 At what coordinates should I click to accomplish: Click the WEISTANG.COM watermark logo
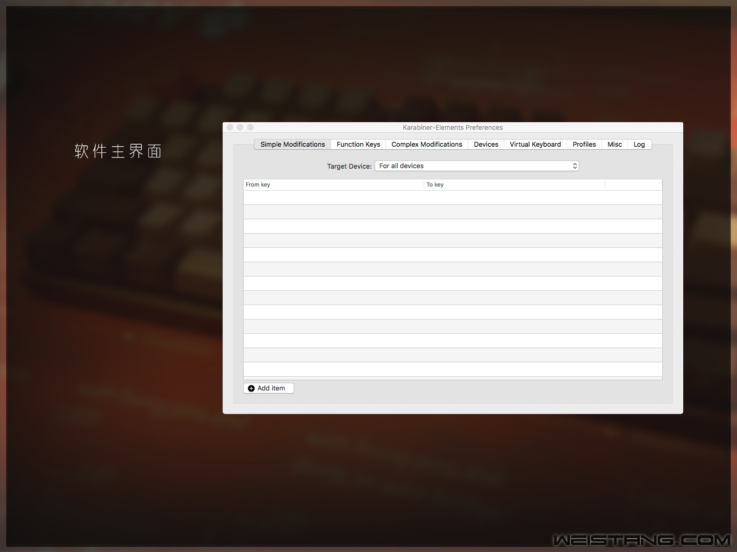(x=642, y=540)
